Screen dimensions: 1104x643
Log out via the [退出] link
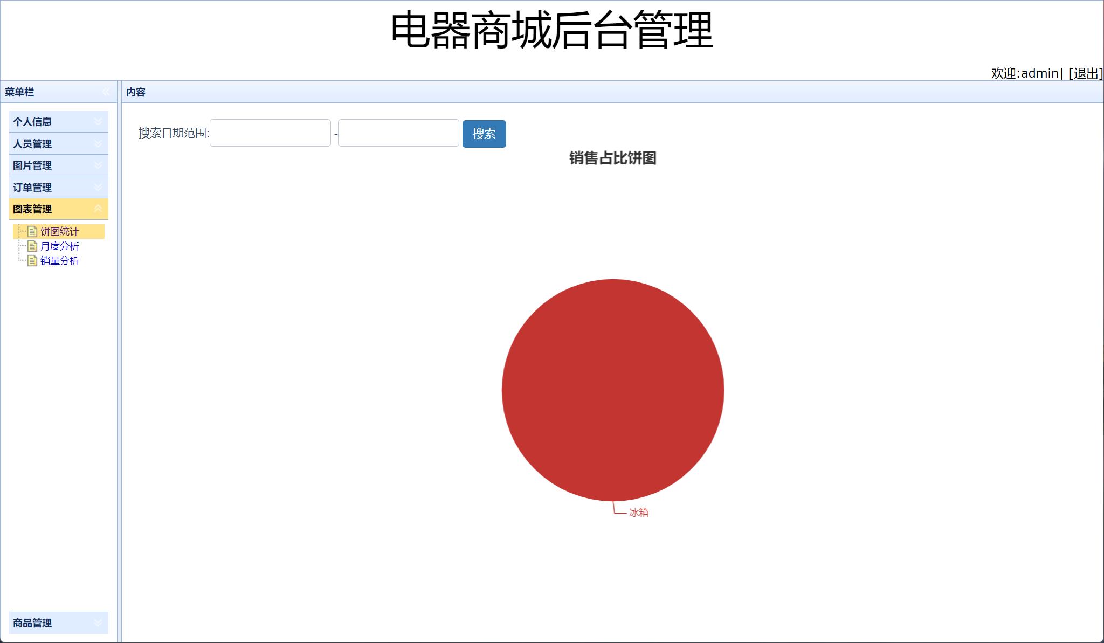click(1084, 72)
